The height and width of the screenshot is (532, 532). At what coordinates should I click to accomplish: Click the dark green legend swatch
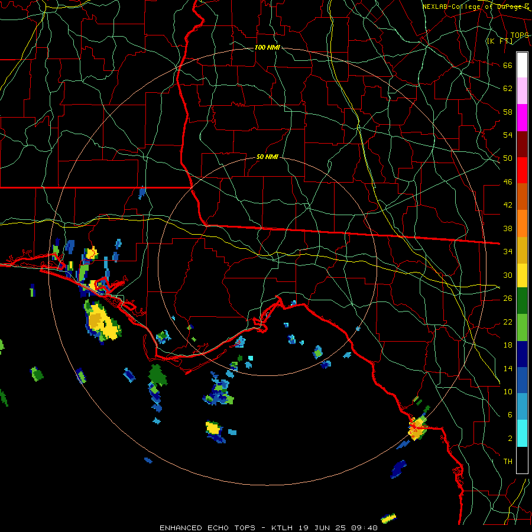coord(522,301)
